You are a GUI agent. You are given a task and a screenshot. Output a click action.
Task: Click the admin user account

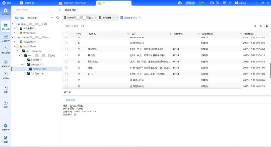pyautogui.click(x=240, y=3)
